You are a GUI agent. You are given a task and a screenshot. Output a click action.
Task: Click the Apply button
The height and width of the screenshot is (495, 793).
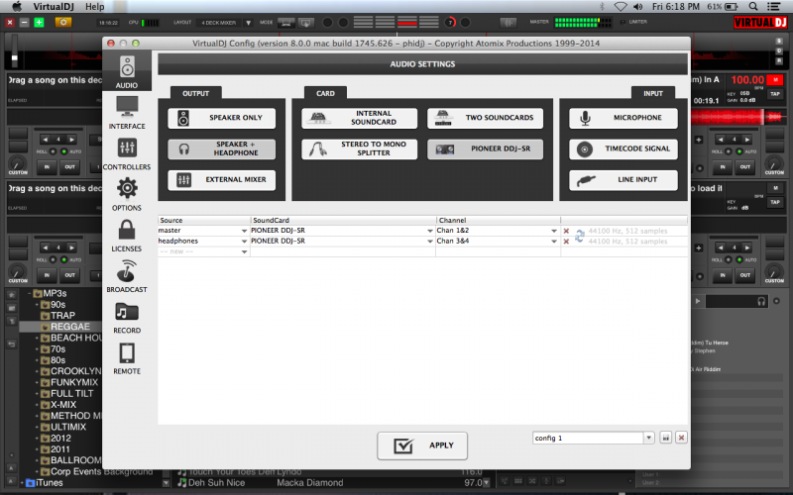(x=422, y=445)
